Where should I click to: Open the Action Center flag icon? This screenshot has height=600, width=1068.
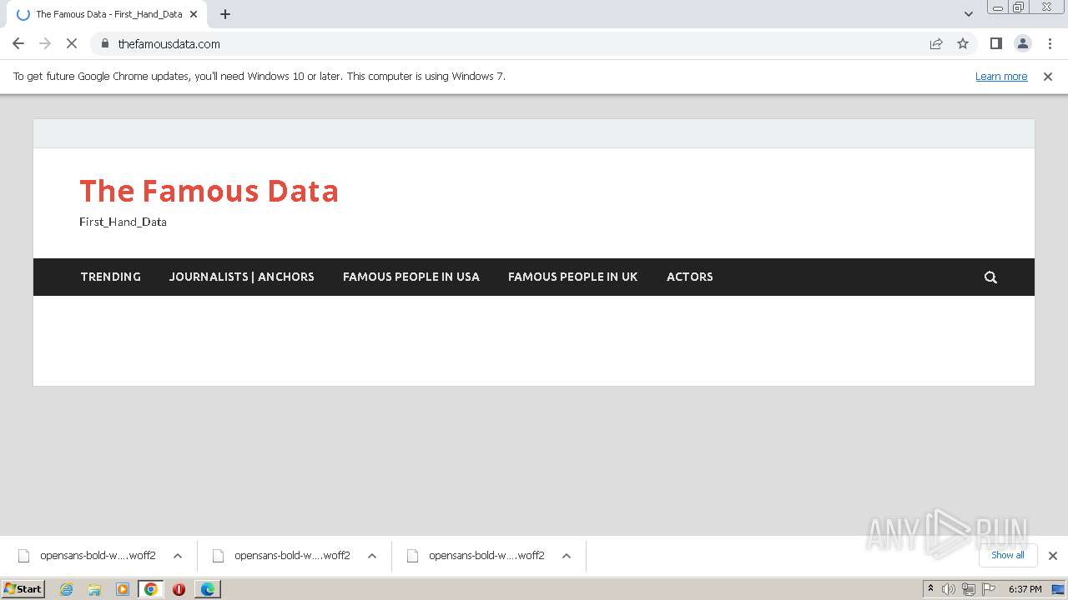[988, 589]
